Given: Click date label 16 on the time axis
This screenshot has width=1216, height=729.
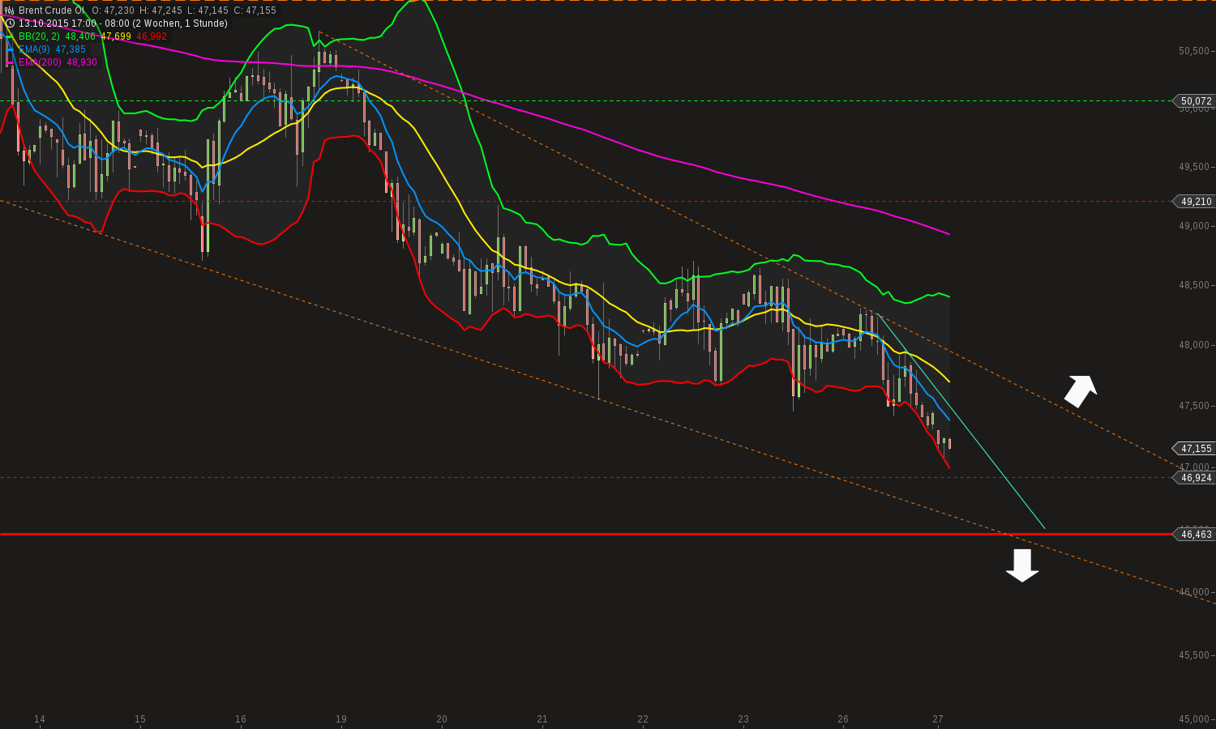Looking at the screenshot, I should click(241, 719).
